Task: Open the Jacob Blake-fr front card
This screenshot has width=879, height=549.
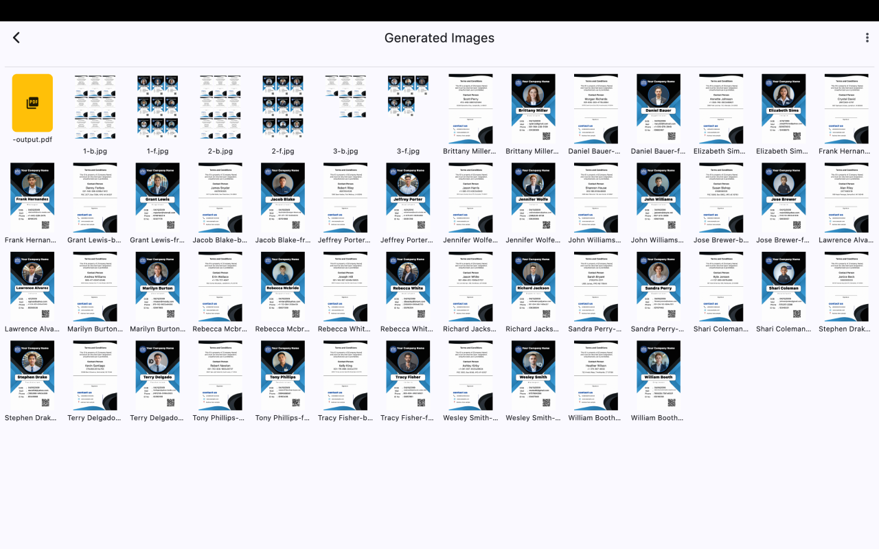Action: [x=283, y=198]
